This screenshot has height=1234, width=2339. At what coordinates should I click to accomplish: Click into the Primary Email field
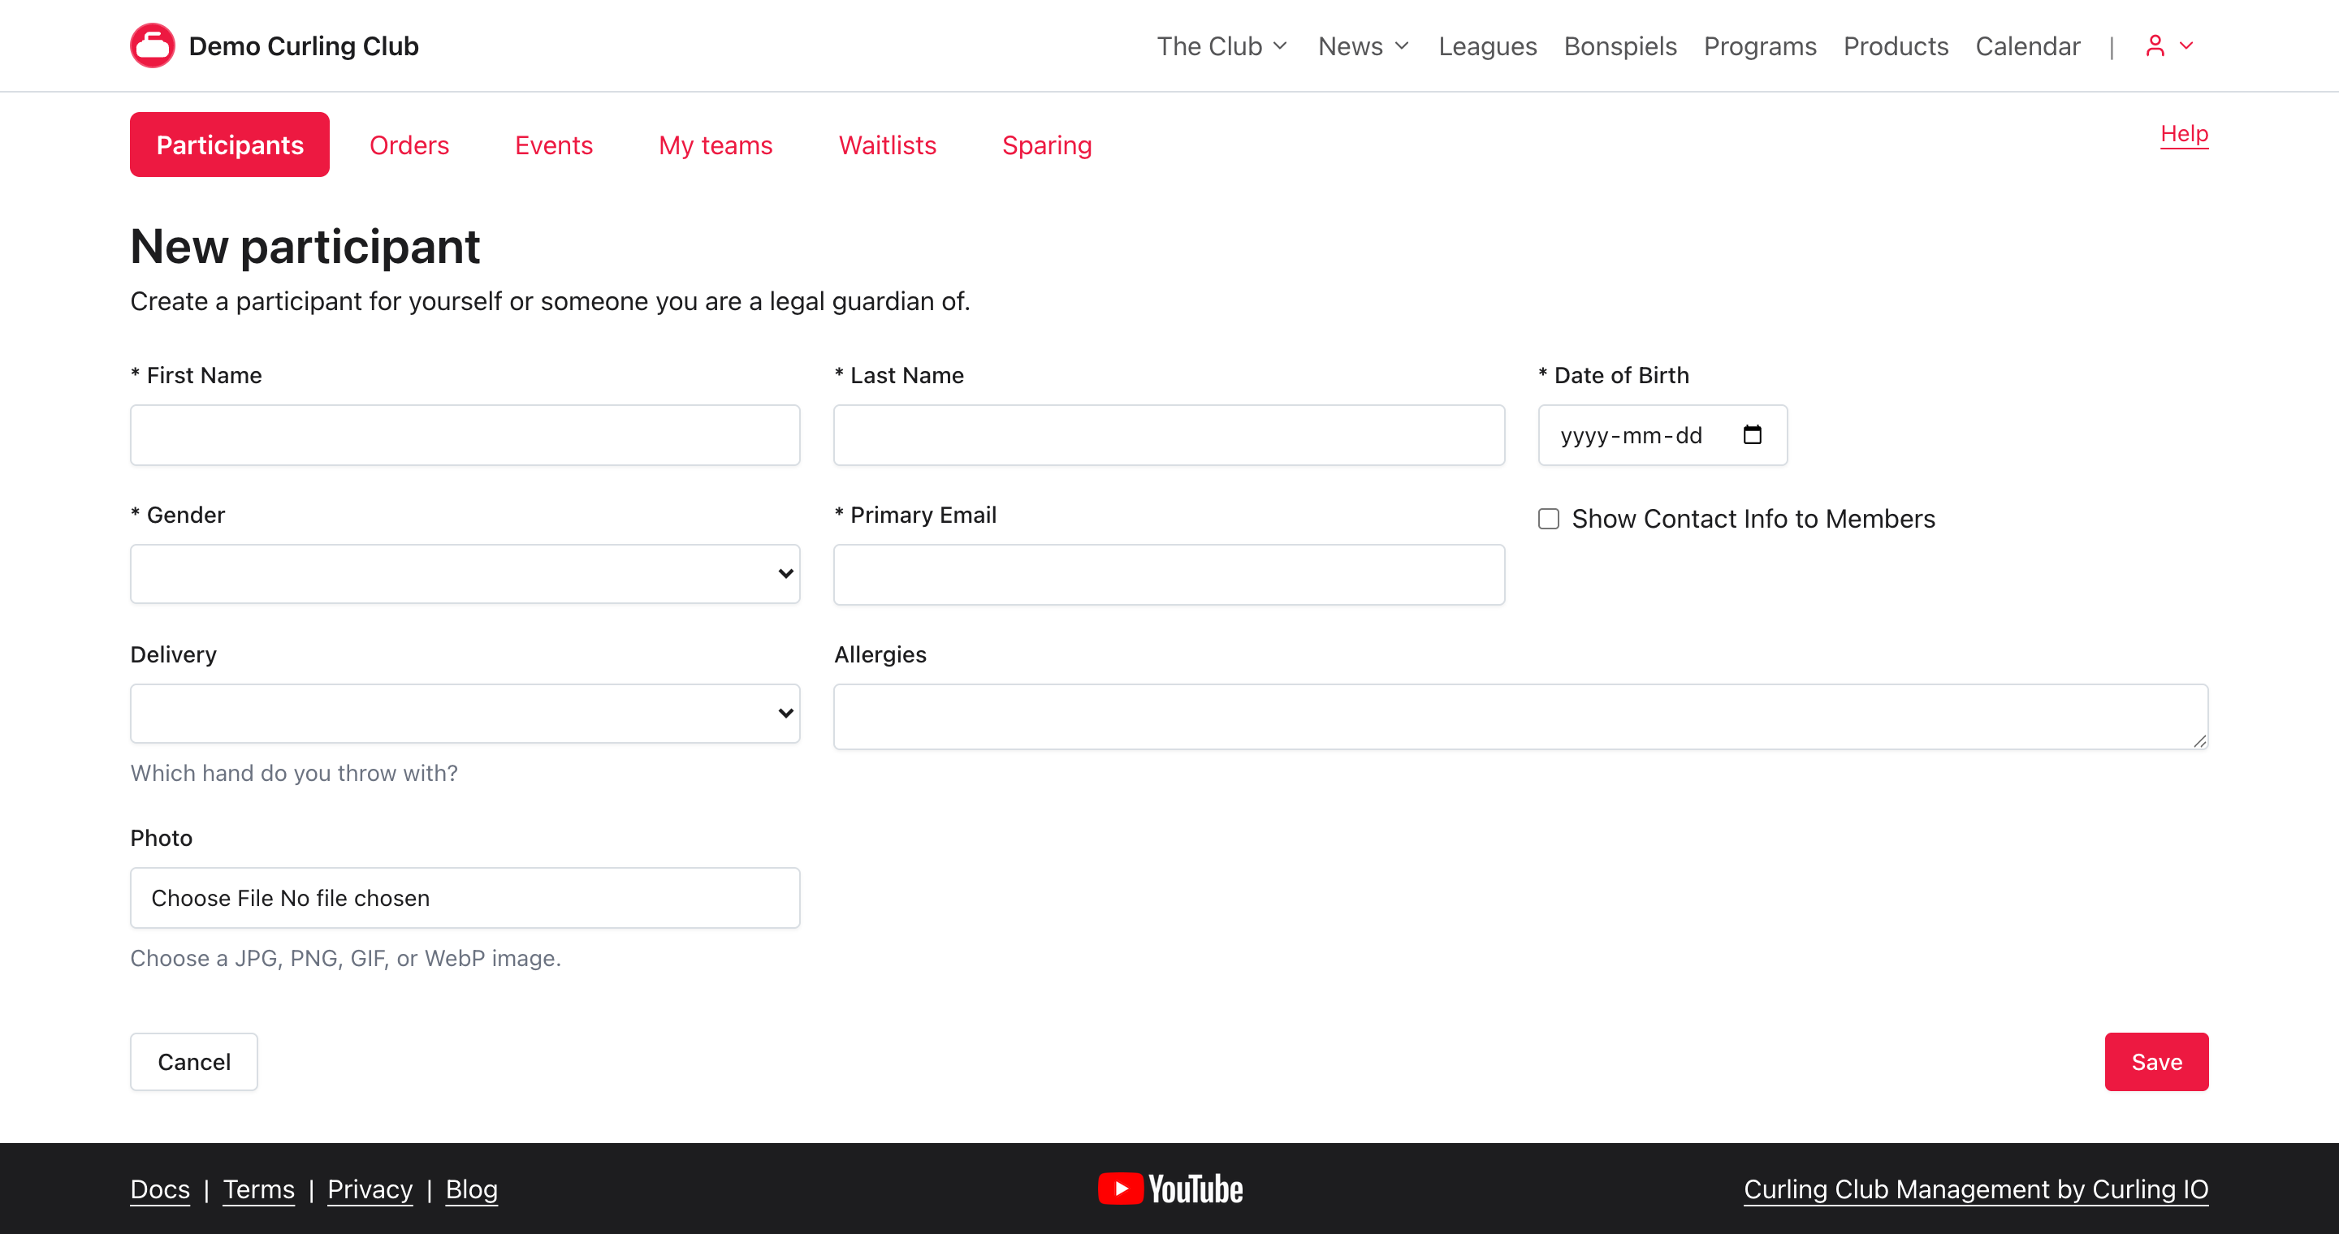tap(1169, 574)
